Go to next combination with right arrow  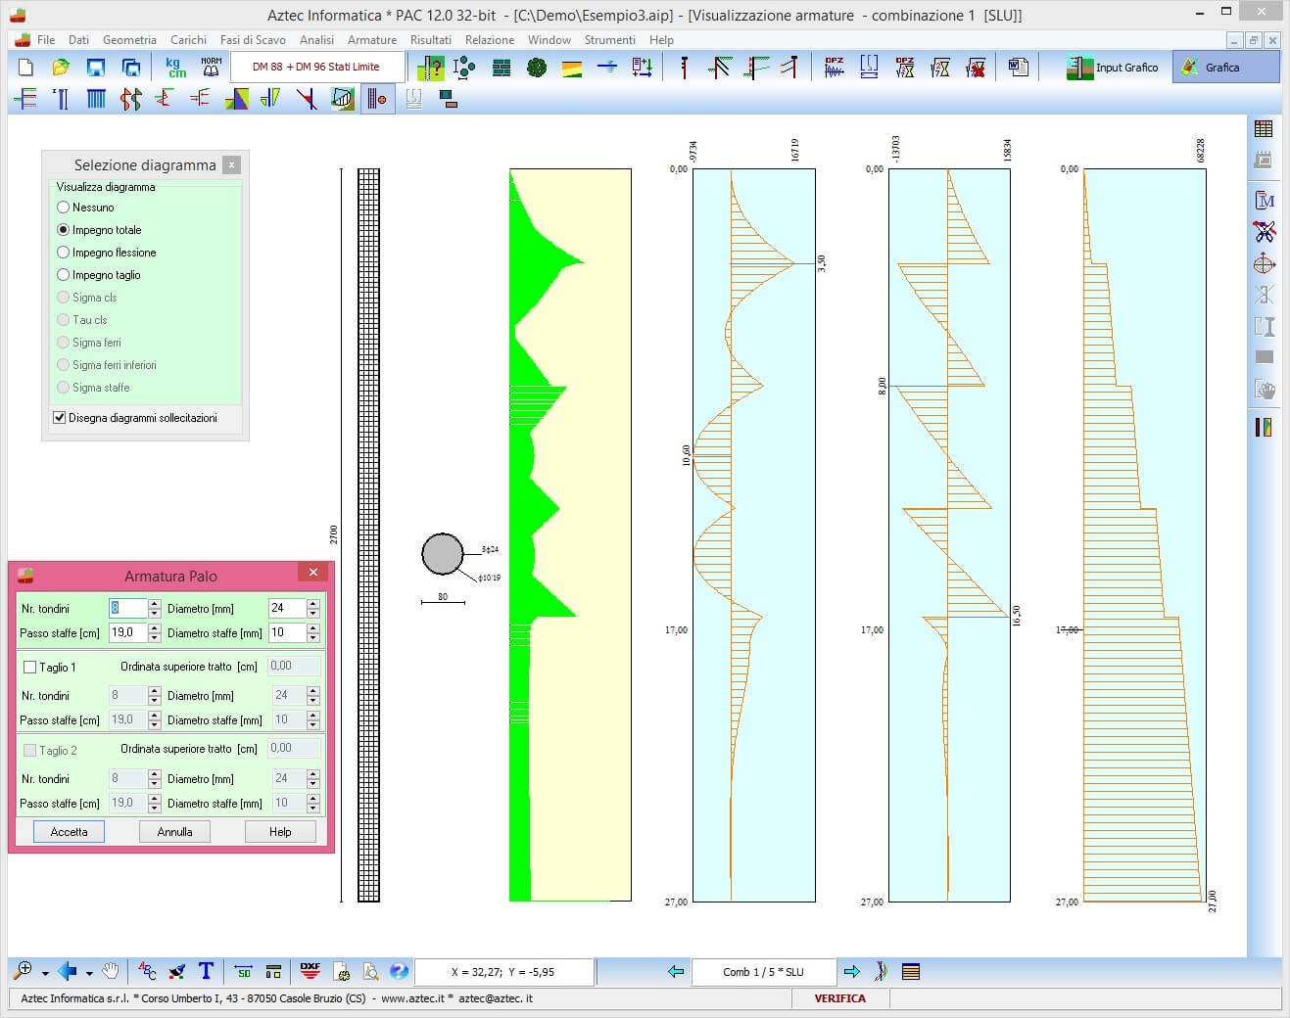pyautogui.click(x=851, y=971)
